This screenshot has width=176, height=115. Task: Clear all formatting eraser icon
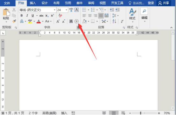click(x=60, y=15)
